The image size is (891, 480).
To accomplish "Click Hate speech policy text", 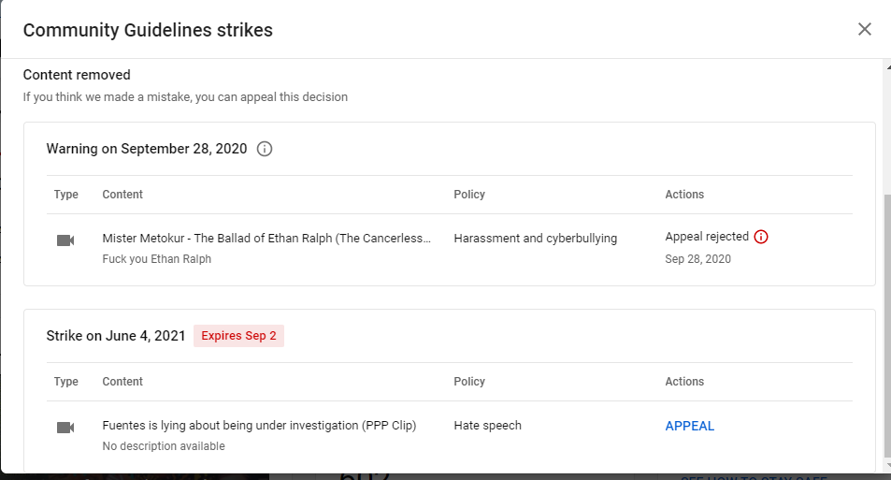I will click(x=487, y=426).
